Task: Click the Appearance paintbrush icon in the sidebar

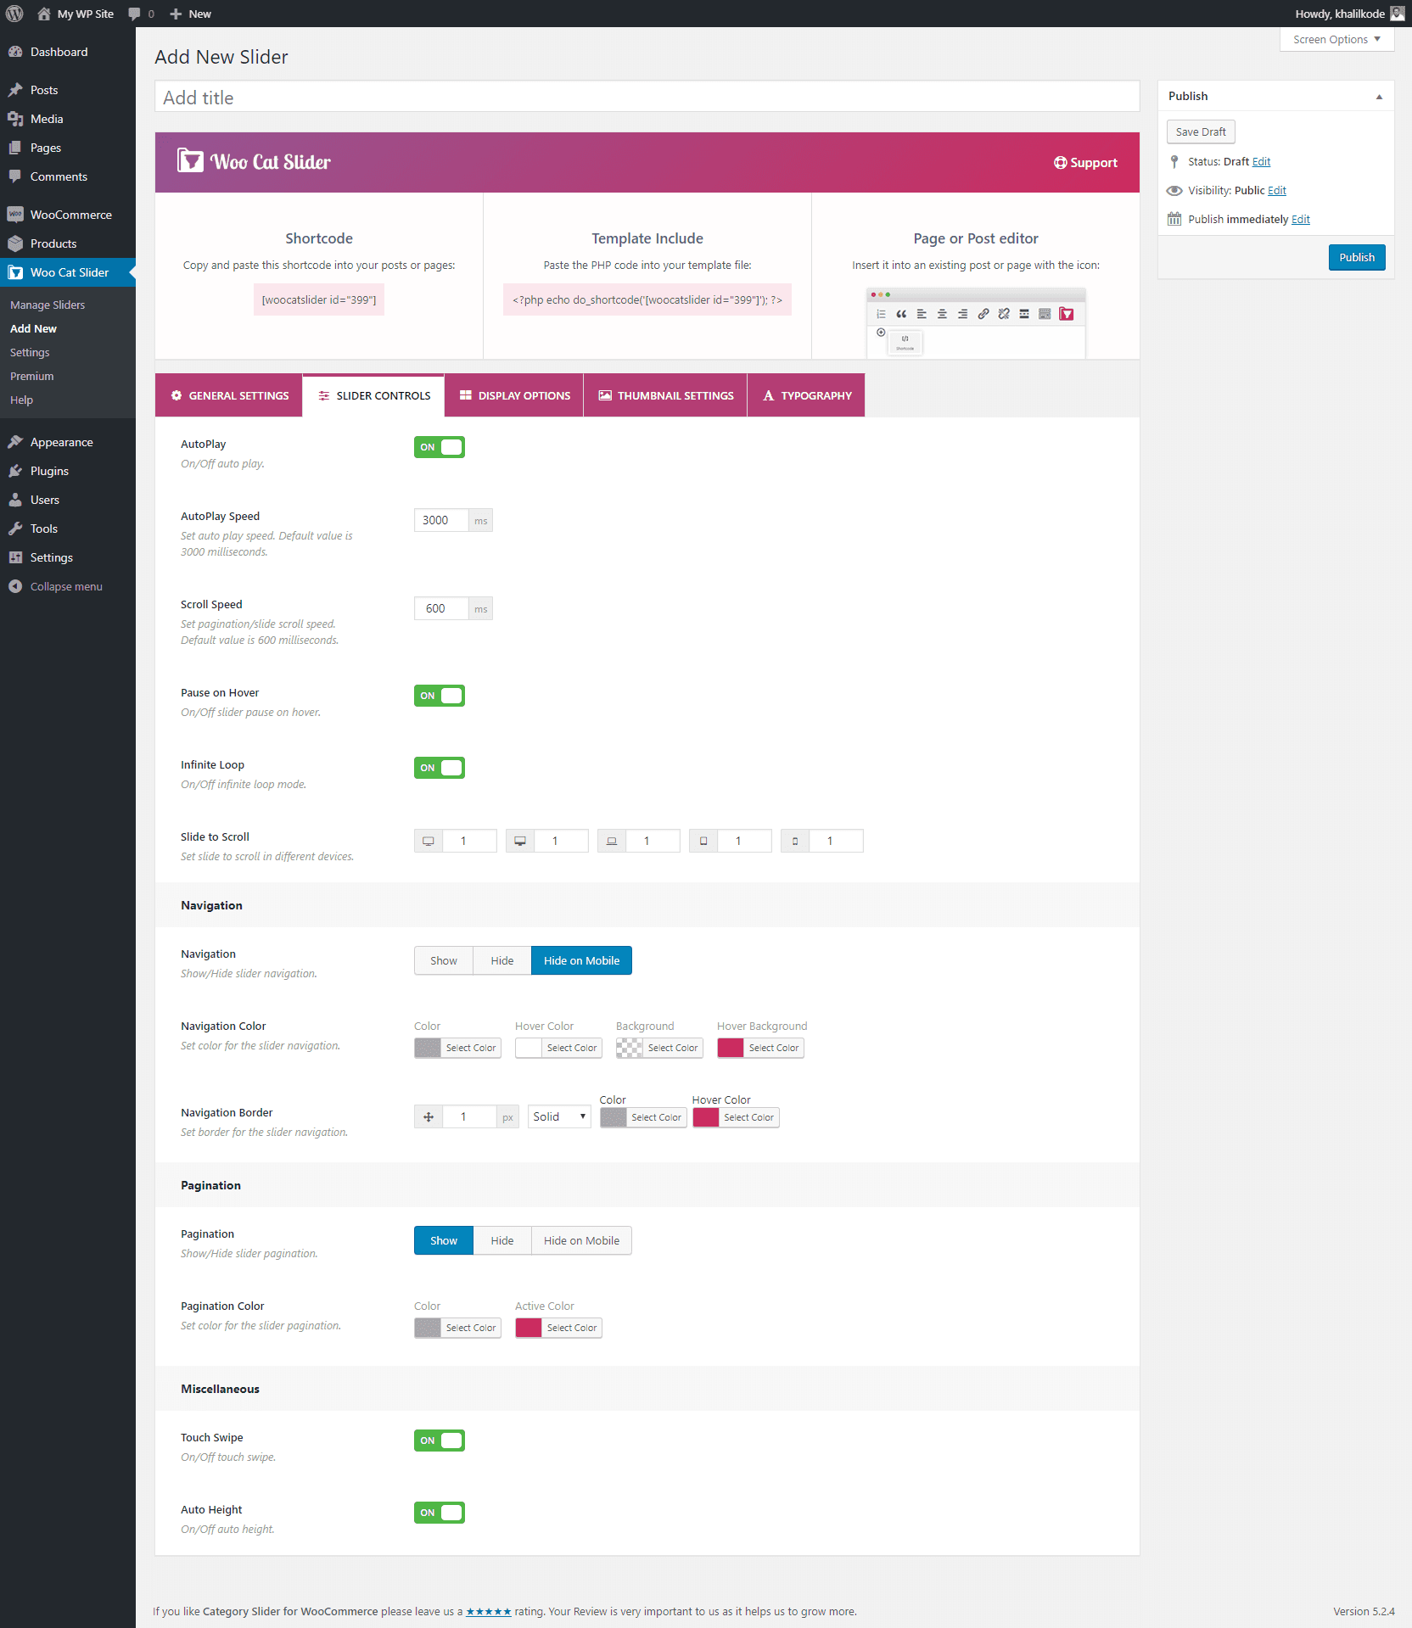Action: click(15, 442)
